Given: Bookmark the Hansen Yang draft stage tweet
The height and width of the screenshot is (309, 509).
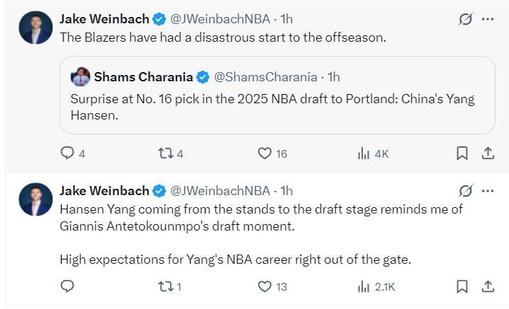Looking at the screenshot, I should pyautogui.click(x=462, y=286).
